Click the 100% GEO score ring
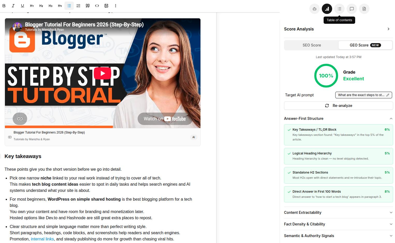The image size is (395, 243). coord(326,76)
